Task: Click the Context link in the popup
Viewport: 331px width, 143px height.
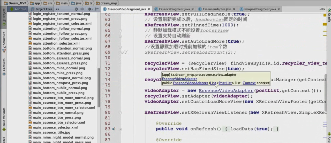Action: point(249,83)
